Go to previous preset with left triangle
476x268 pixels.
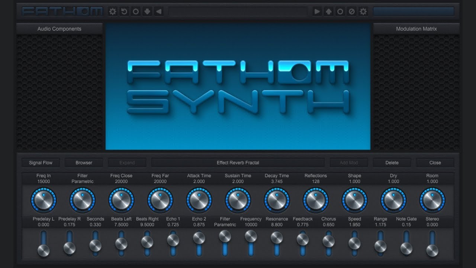(159, 12)
